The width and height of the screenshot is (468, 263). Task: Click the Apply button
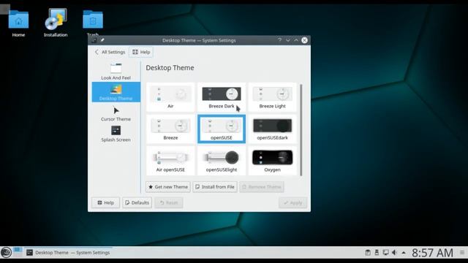292,203
